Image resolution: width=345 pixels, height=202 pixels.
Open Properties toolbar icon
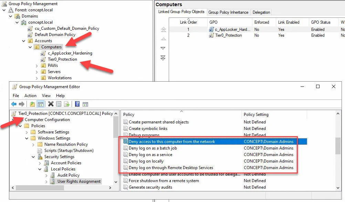[59, 104]
